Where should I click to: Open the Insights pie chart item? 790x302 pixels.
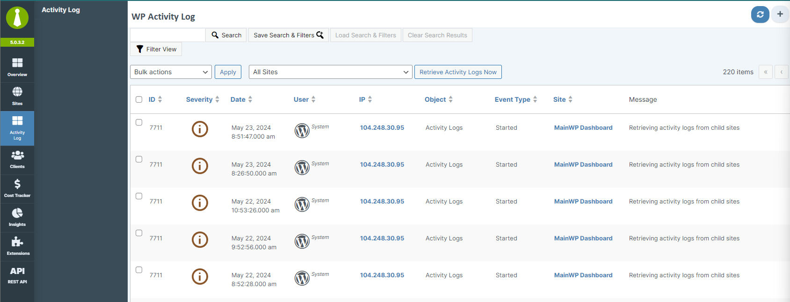click(17, 218)
